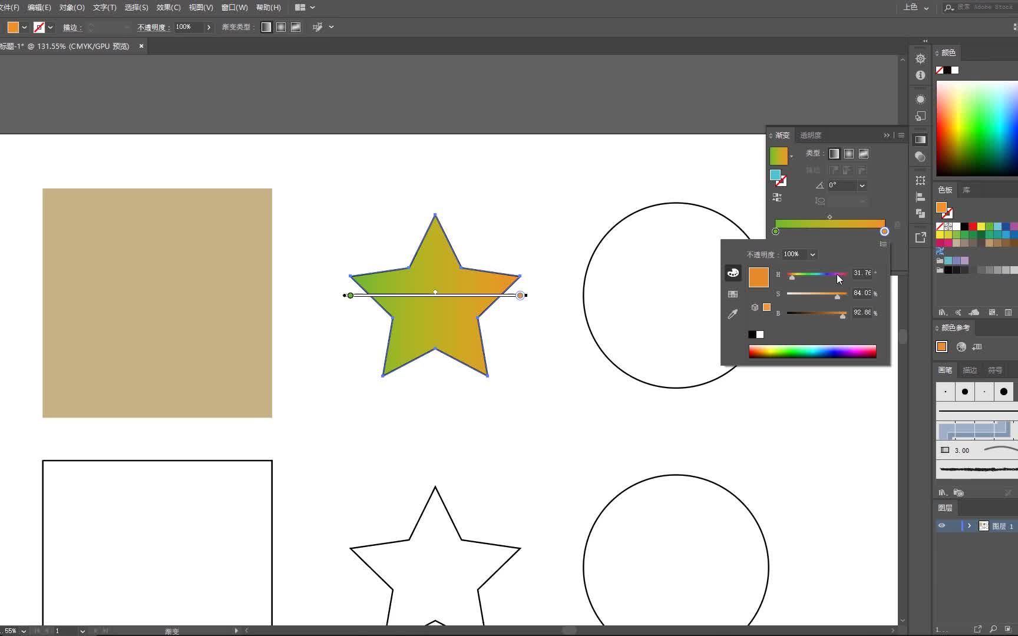
Task: Open the Gradient panel flyout menu
Action: pyautogui.click(x=901, y=135)
